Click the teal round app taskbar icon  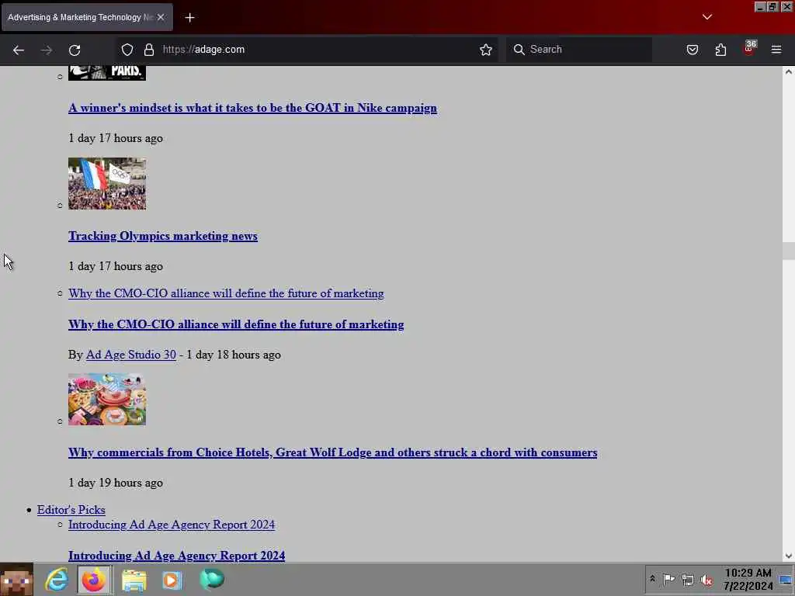tap(212, 579)
